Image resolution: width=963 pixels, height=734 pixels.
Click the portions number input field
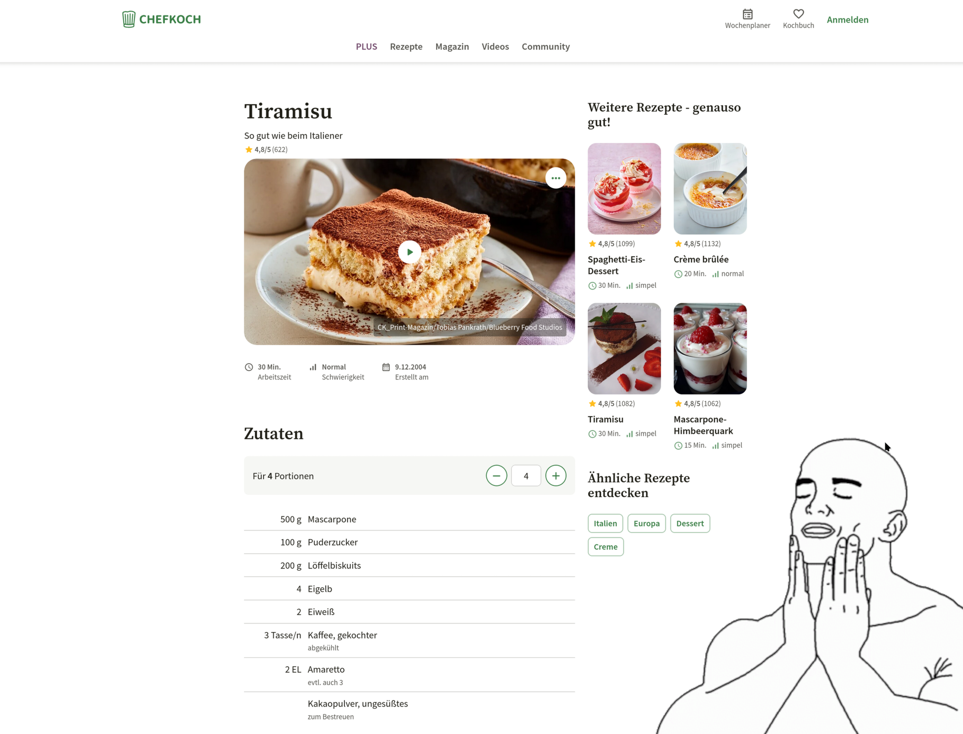(x=526, y=476)
